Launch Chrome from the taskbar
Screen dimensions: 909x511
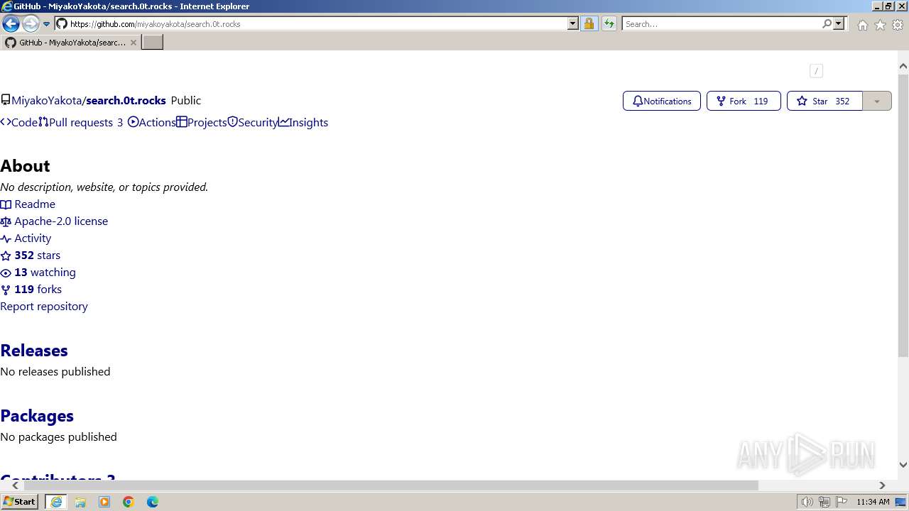129,502
